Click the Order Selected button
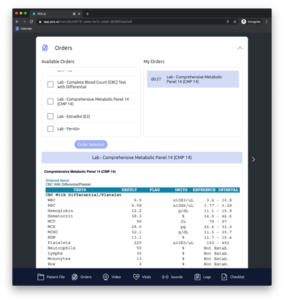Image resolution: width=284 pixels, height=302 pixels. 91,144
